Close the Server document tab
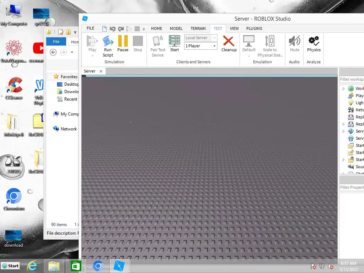 (x=101, y=71)
